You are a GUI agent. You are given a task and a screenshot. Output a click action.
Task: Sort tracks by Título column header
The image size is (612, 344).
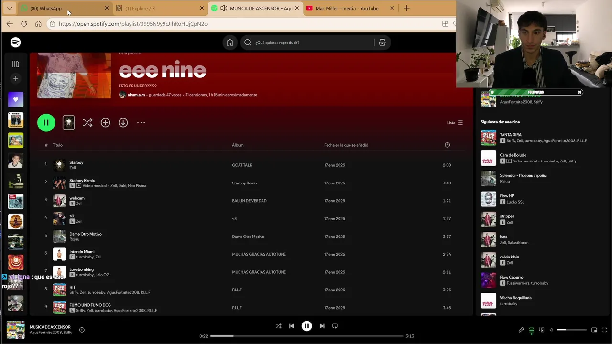[57, 145]
